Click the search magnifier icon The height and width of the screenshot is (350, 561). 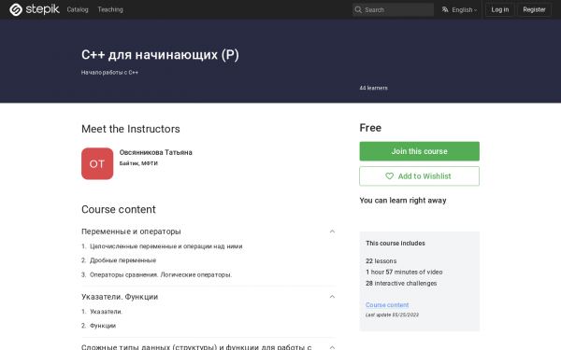tap(358, 9)
